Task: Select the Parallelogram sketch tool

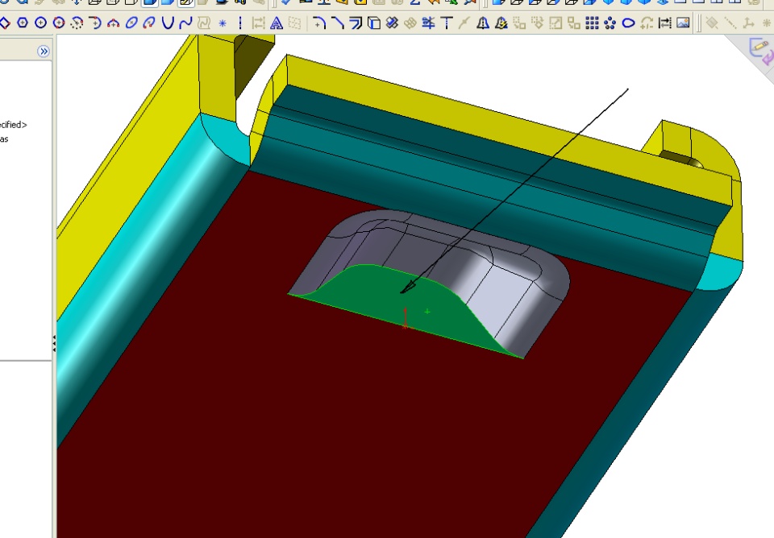Action: (x=5, y=23)
